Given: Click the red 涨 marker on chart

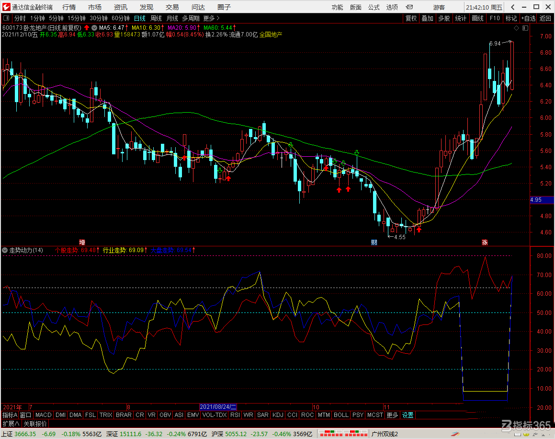Looking at the screenshot, I should coord(485,243).
